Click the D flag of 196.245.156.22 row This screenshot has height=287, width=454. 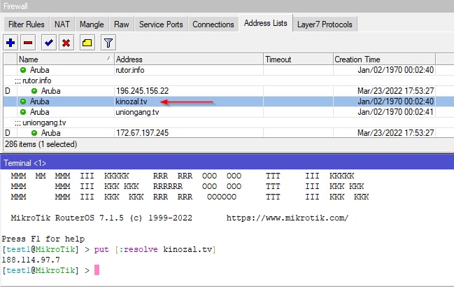pos(8,91)
